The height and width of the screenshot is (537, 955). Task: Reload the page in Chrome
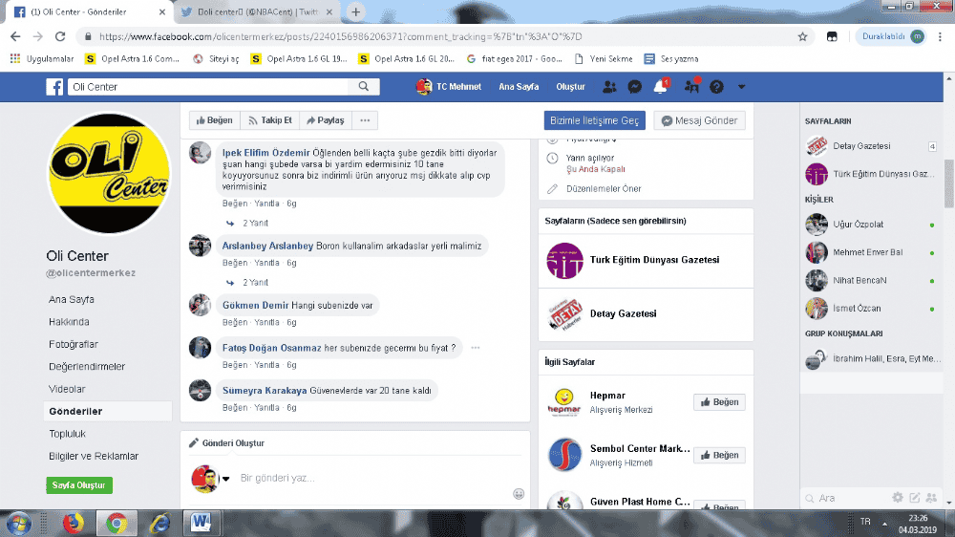[x=59, y=36]
